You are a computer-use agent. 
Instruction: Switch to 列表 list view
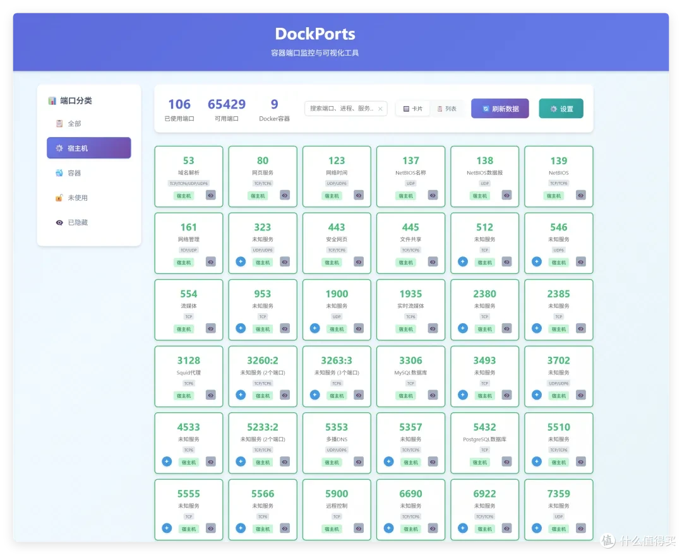point(446,109)
